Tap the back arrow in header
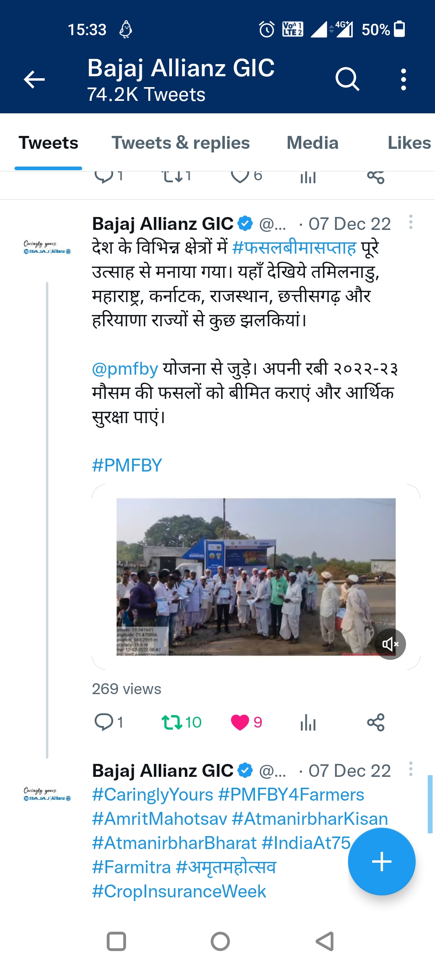This screenshot has height=968, width=435. pos(34,79)
